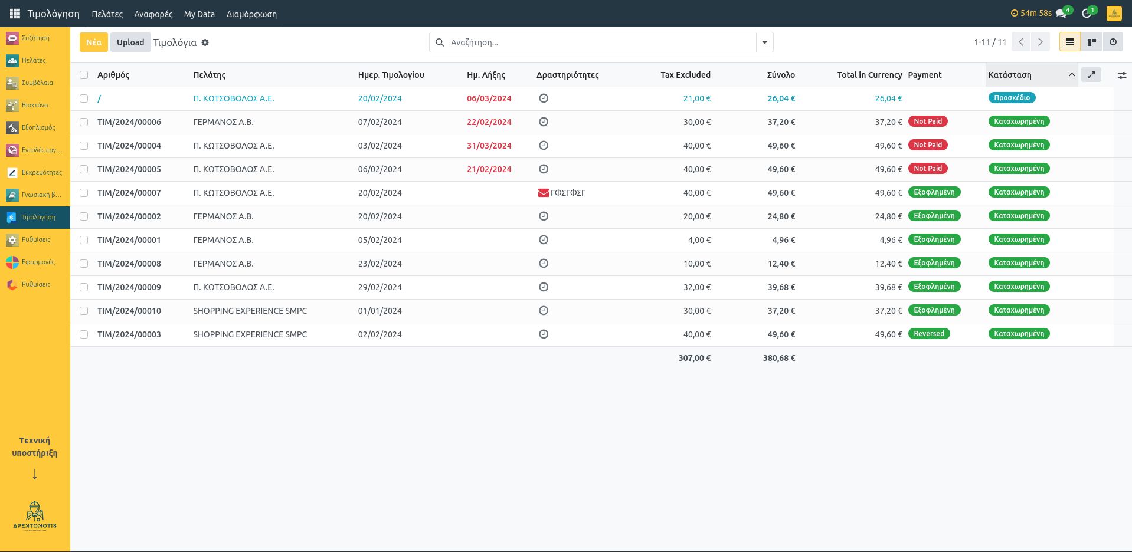Open the activity clock for TIM/2024/00006
Image resolution: width=1132 pixels, height=552 pixels.
(544, 122)
